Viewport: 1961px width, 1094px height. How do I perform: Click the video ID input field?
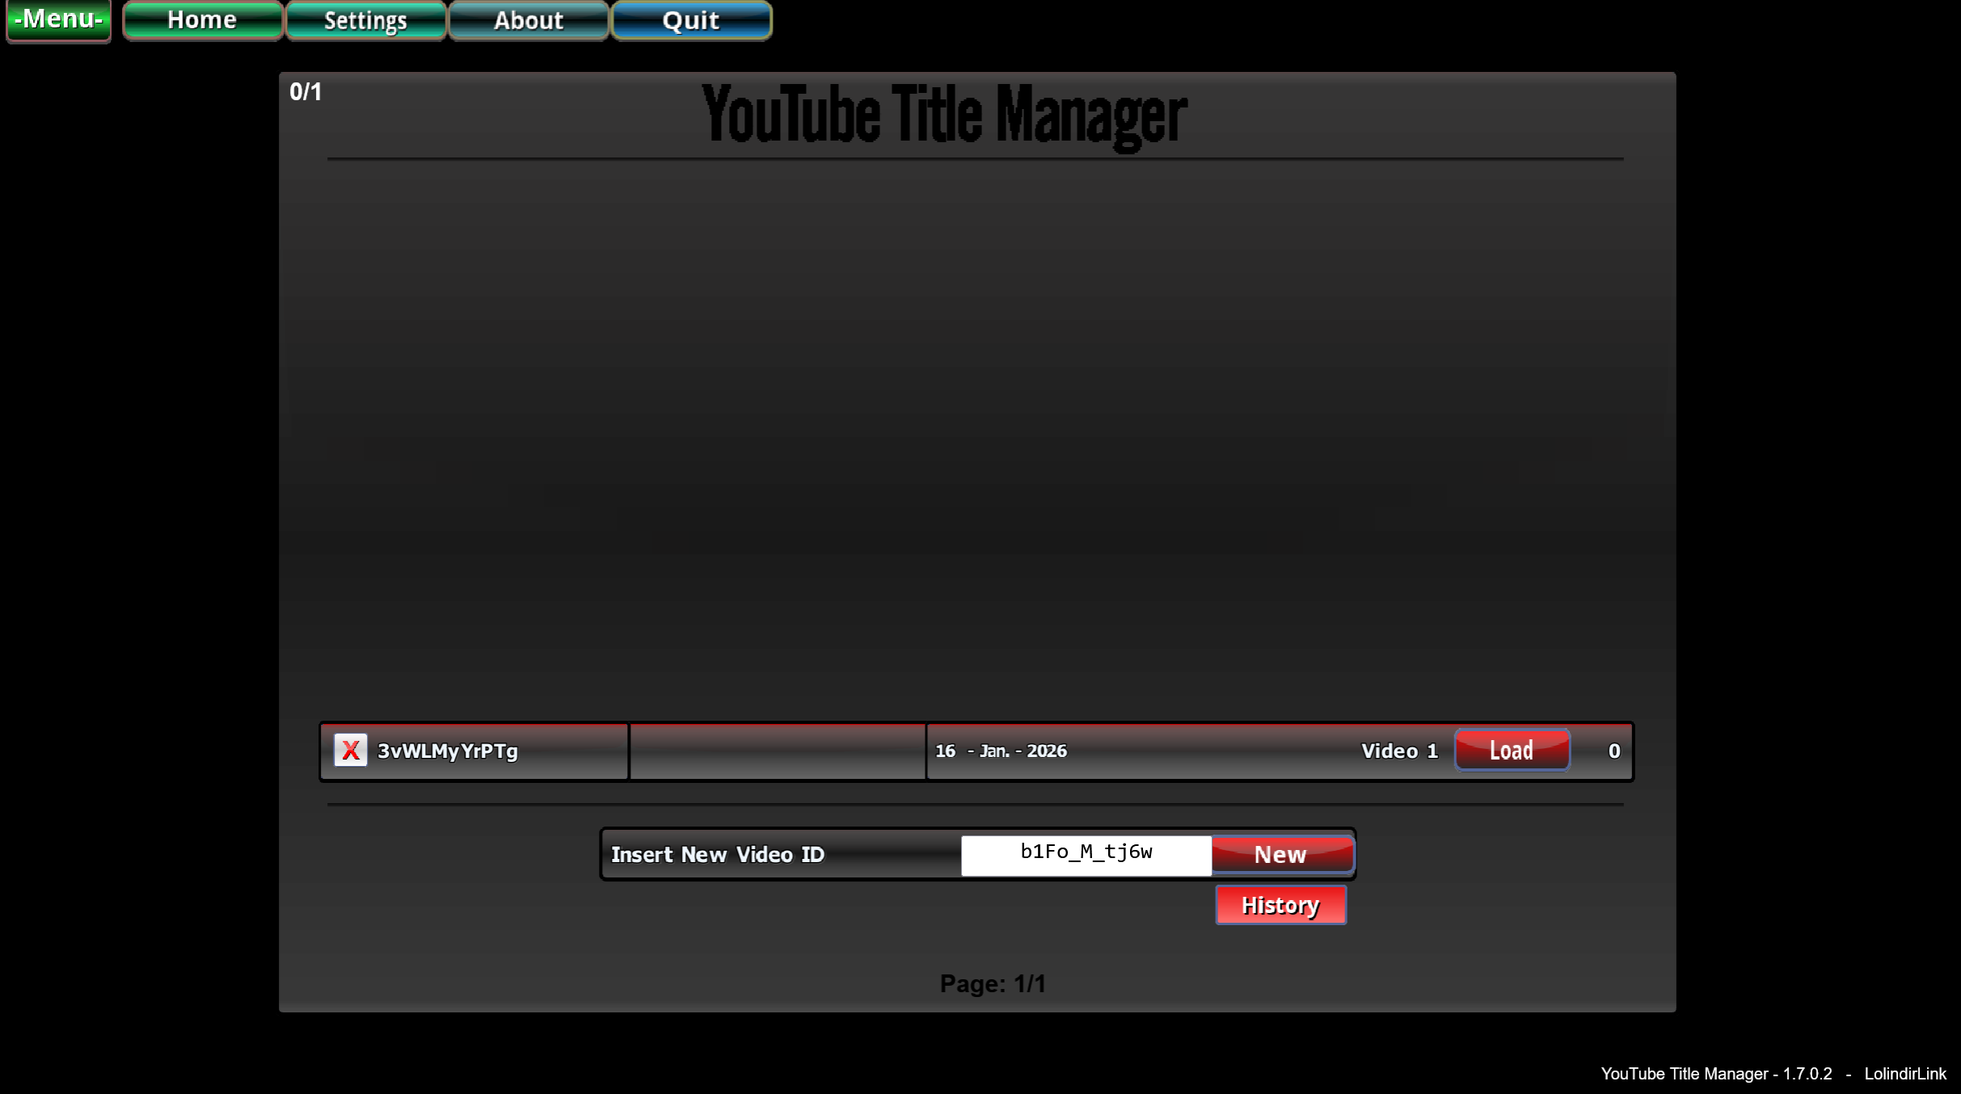pos(1086,855)
